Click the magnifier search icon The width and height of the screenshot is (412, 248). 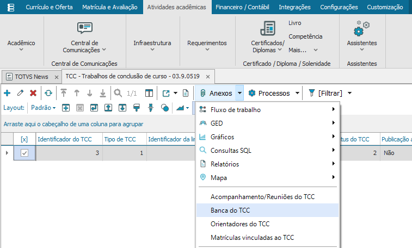(118, 93)
